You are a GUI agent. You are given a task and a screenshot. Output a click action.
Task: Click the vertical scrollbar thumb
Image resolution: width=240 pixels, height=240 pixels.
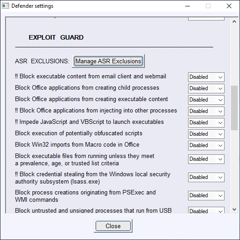(234, 108)
